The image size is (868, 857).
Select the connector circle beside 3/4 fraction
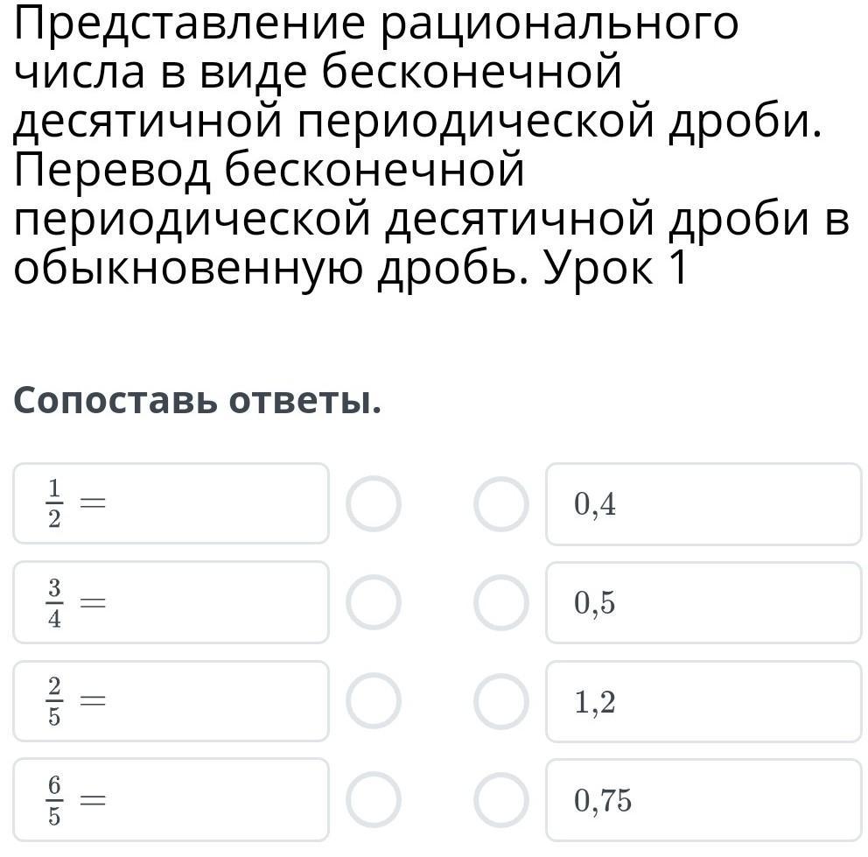click(x=374, y=602)
